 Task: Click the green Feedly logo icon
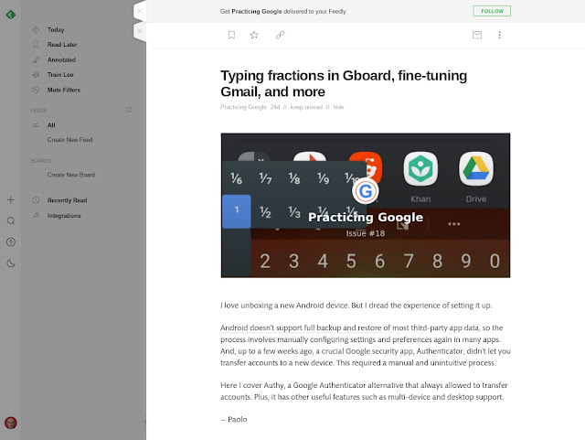[x=11, y=15]
